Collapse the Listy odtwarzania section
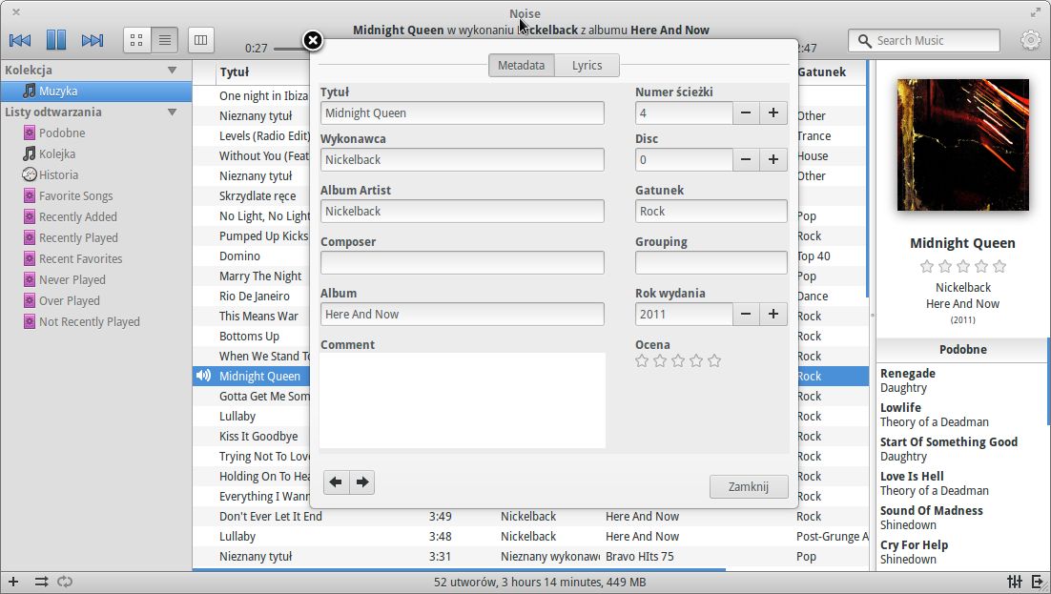This screenshot has width=1051, height=594. point(173,112)
